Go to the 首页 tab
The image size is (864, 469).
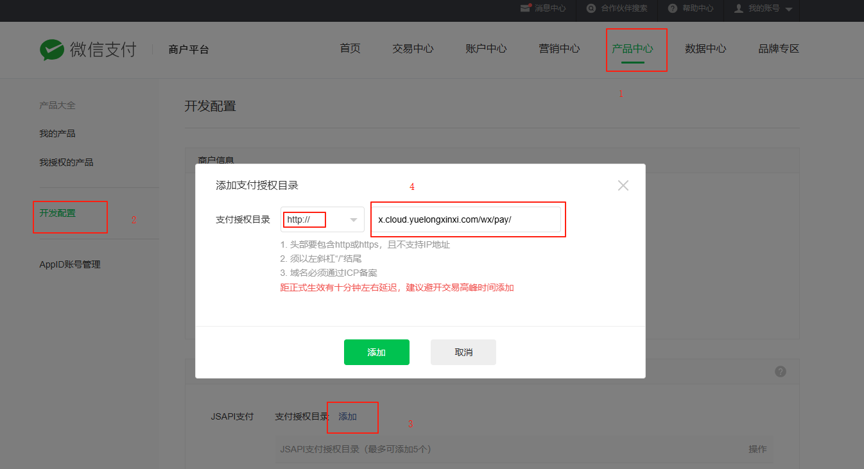tap(350, 49)
